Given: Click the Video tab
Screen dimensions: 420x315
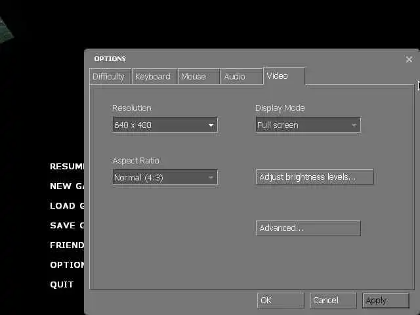Looking at the screenshot, I should point(284,76).
